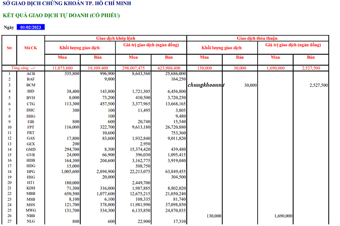The height and width of the screenshot is (226, 340).
Task: Click stock code KDH
Action: tap(31, 188)
